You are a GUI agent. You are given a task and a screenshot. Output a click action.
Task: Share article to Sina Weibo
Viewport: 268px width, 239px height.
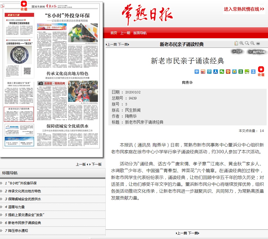203,72
